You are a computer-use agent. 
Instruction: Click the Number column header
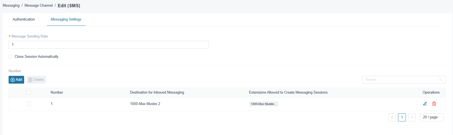[57, 92]
